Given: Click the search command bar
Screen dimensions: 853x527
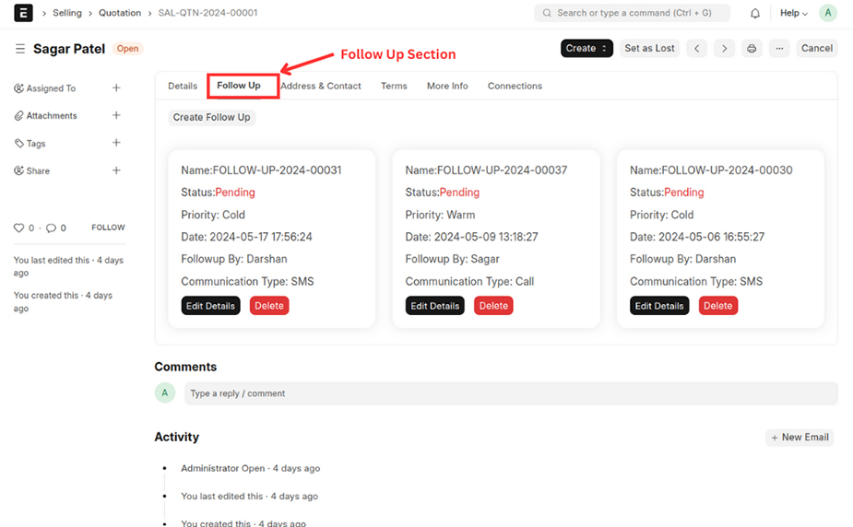Looking at the screenshot, I should pos(632,13).
